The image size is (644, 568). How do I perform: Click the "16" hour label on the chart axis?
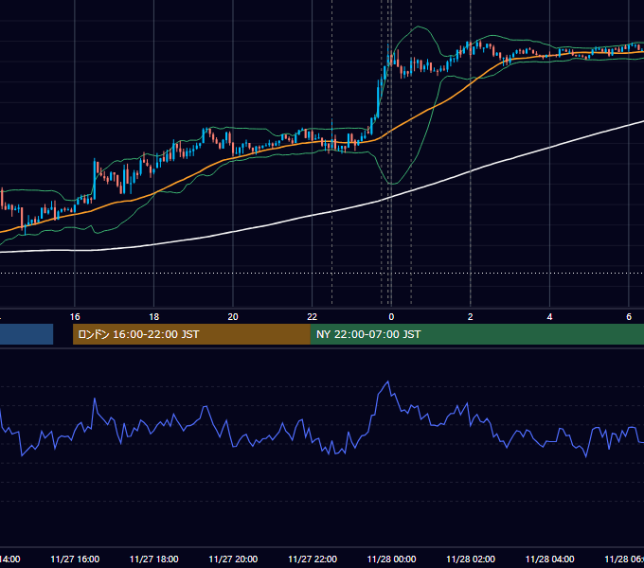point(75,316)
